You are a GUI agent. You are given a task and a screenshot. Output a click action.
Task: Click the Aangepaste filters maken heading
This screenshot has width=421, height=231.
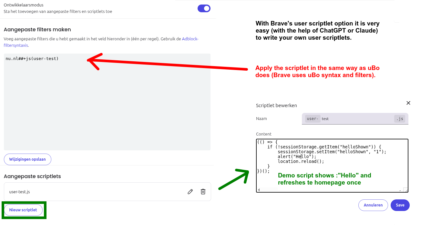click(x=37, y=29)
